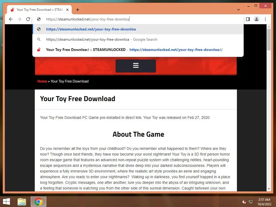Open the Windows Start button
The height and width of the screenshot is (207, 276).
6,202
